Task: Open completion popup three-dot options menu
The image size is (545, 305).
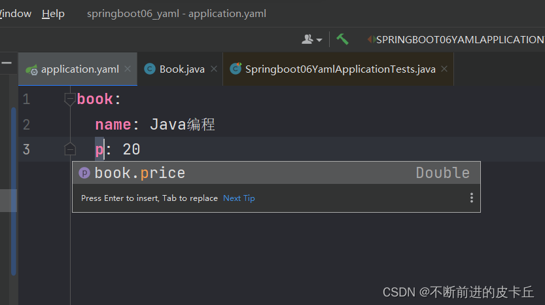Action: click(x=471, y=198)
